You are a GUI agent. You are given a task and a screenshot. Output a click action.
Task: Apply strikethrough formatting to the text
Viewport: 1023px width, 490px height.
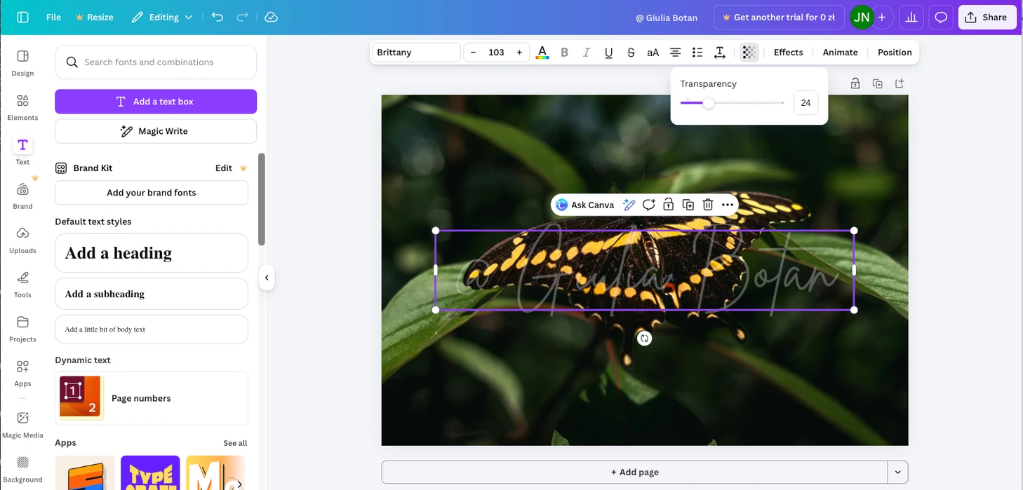tap(631, 52)
